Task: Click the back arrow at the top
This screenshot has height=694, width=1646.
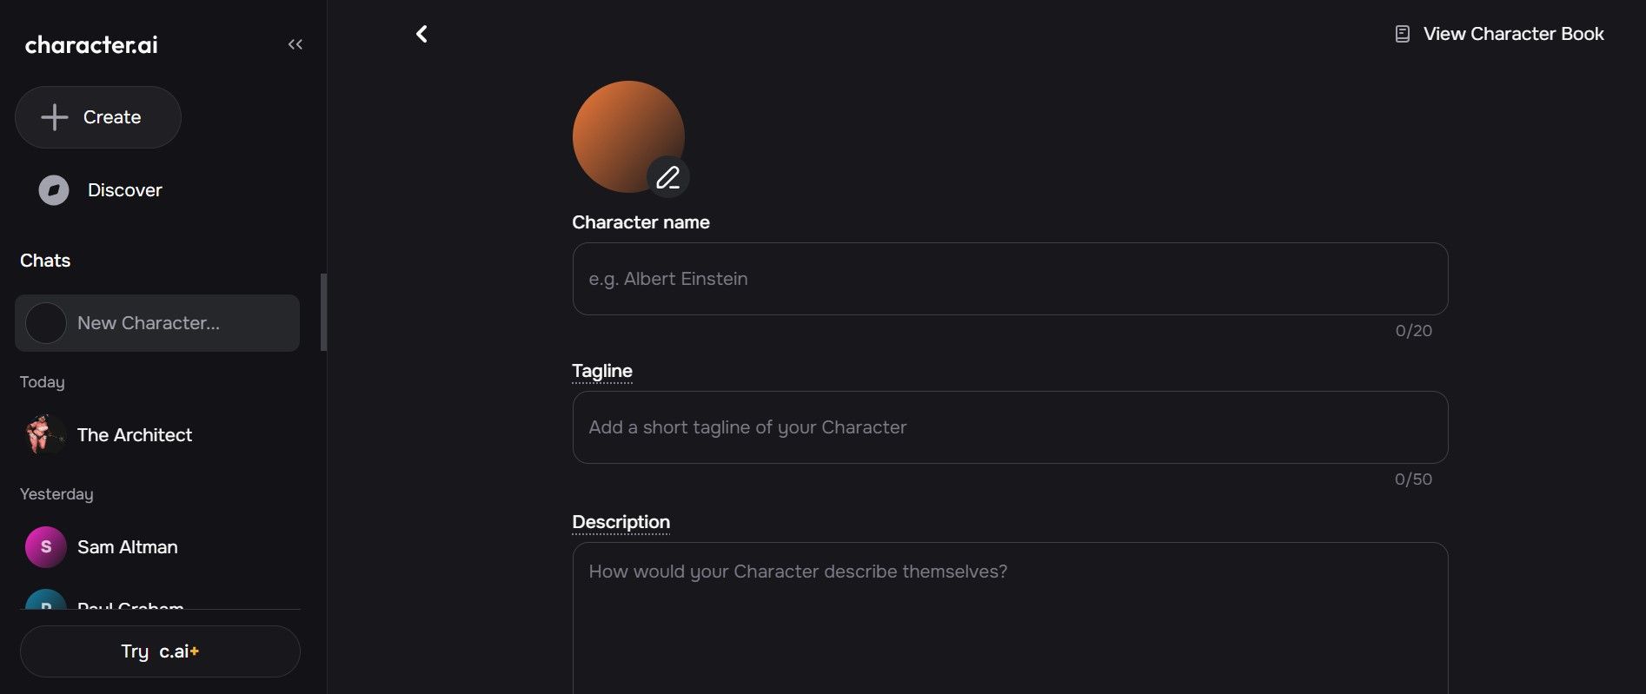Action: coord(421,33)
